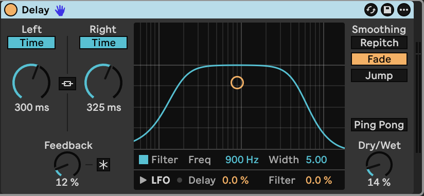This screenshot has width=424, height=196.
Task: Click the hot-swap preset icon
Action: [370, 10]
